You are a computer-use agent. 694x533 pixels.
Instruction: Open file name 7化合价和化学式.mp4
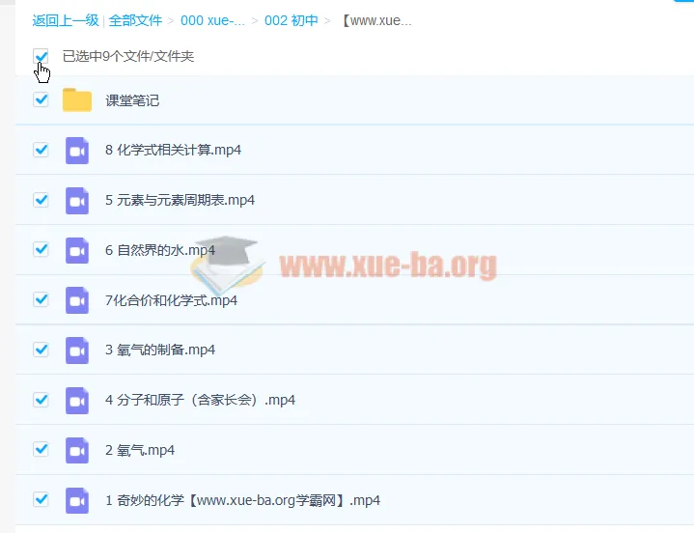171,300
